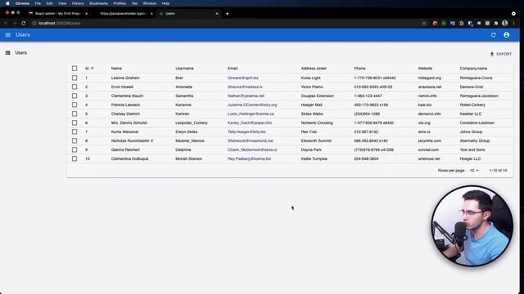Click the Nathan@yesenia.net email link
This screenshot has height=294, width=524.
246,96
